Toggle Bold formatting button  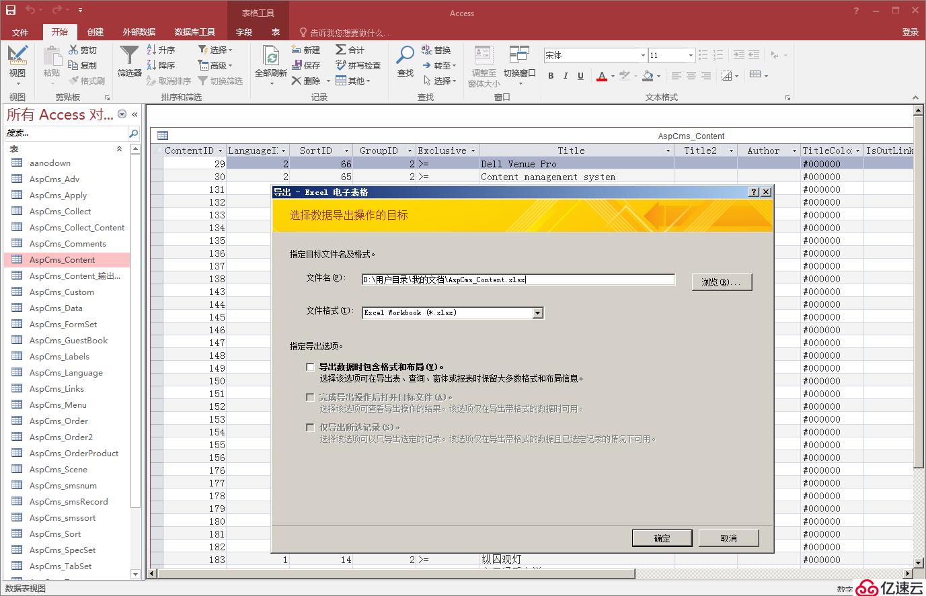pyautogui.click(x=551, y=76)
